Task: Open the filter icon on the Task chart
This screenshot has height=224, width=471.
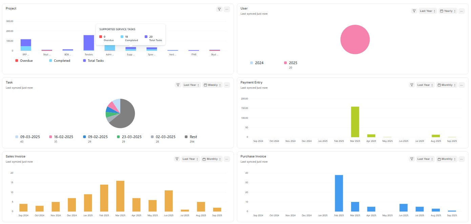Action: (178, 85)
